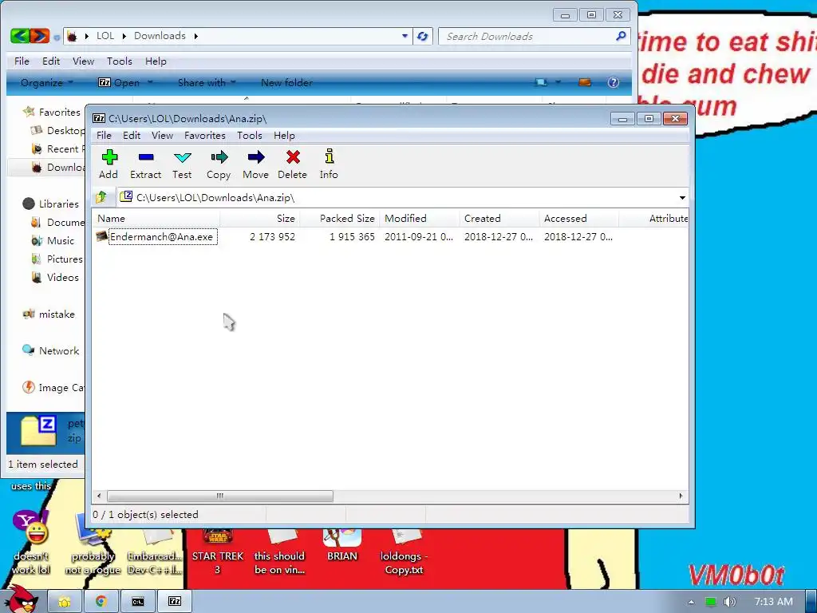Refresh the Explorer Downloads folder
Screen dimensions: 817x613
tap(423, 36)
